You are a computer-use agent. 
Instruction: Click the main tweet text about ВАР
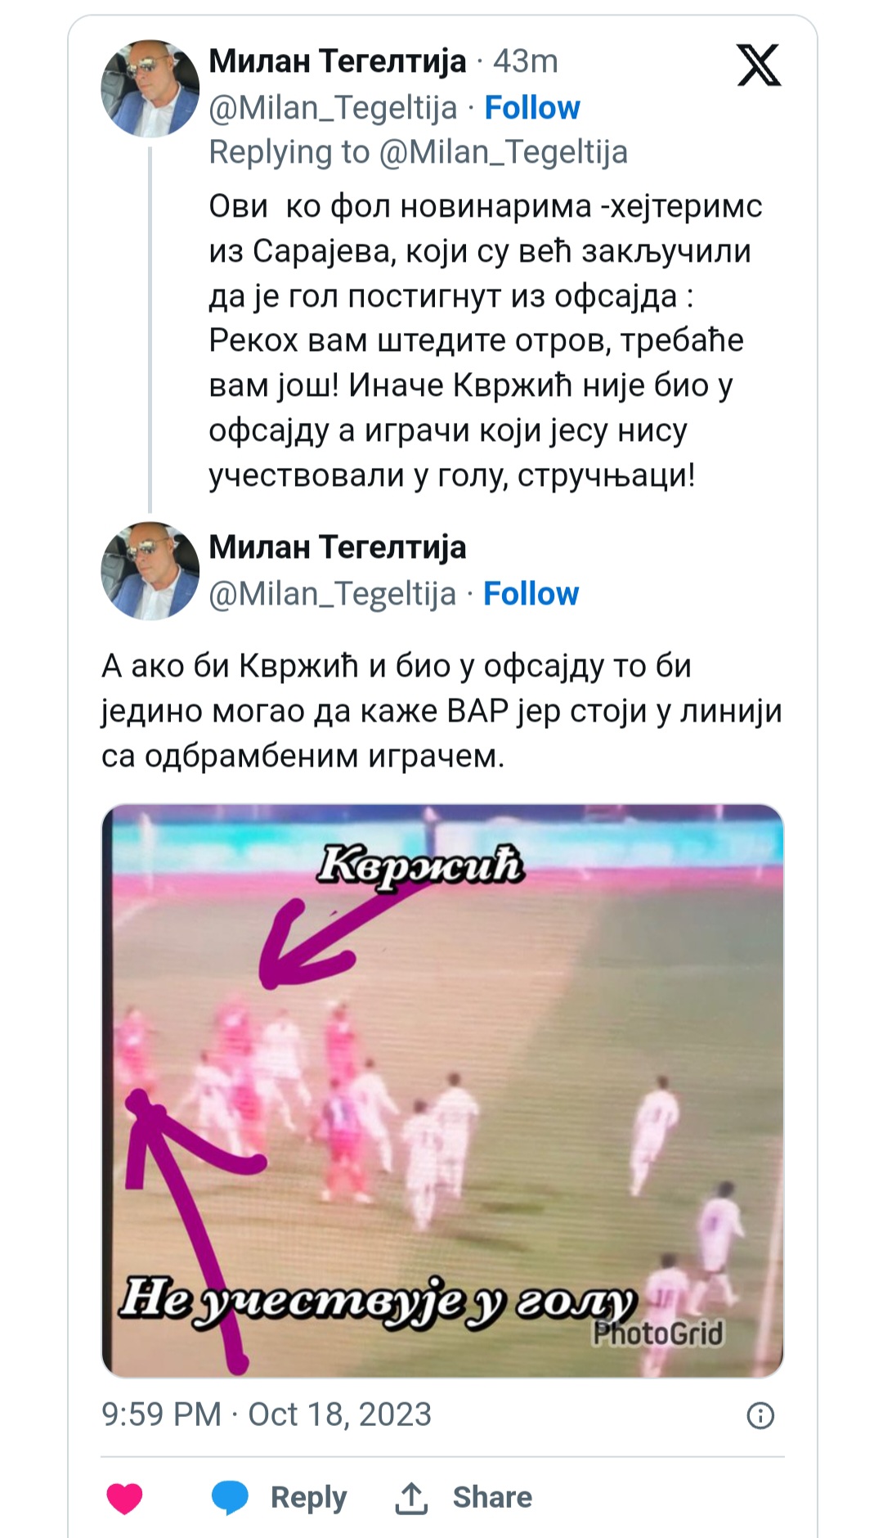[441, 711]
